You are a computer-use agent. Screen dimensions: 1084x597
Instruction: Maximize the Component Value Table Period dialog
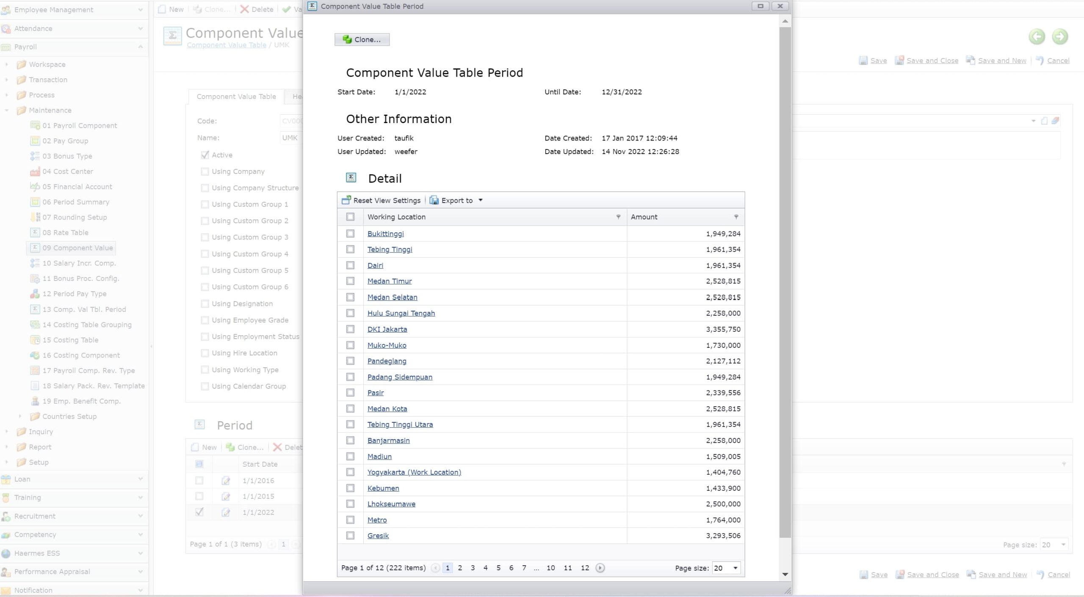click(x=760, y=6)
